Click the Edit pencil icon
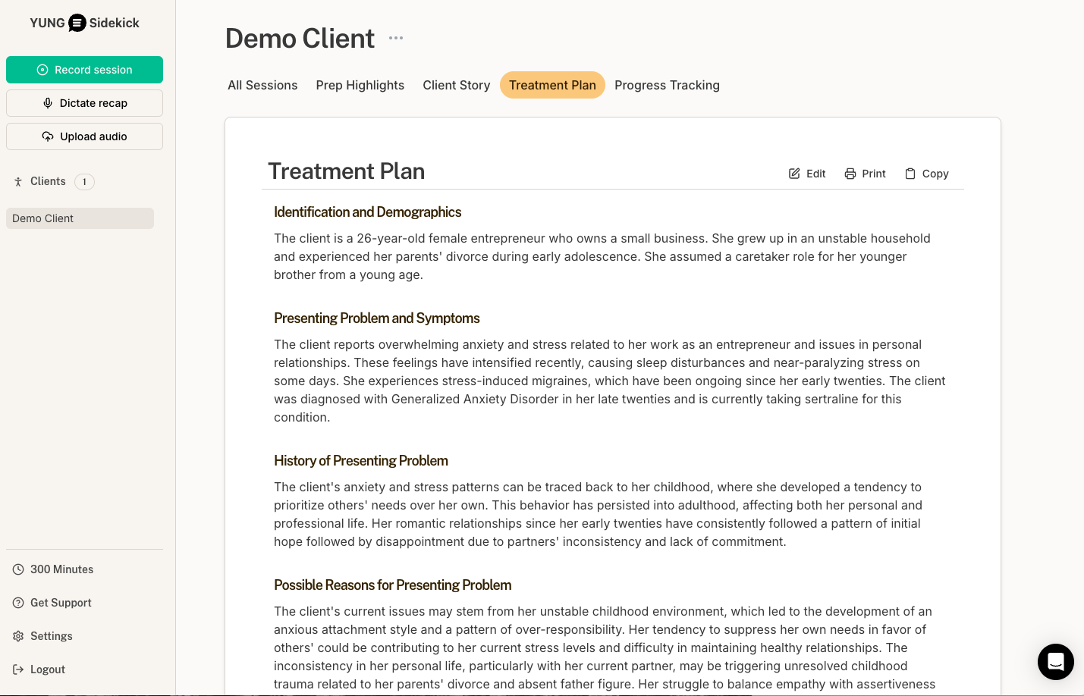Screen dimensions: 1084x696 pos(794,174)
